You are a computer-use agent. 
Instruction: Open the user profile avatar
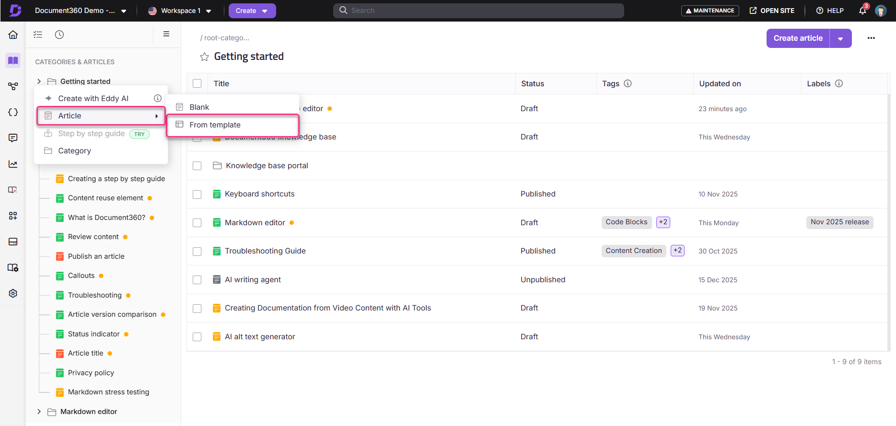click(881, 11)
